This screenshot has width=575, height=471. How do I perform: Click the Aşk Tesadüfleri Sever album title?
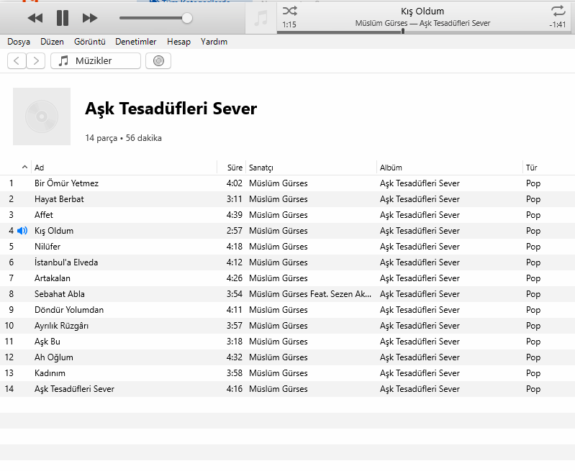tap(171, 109)
